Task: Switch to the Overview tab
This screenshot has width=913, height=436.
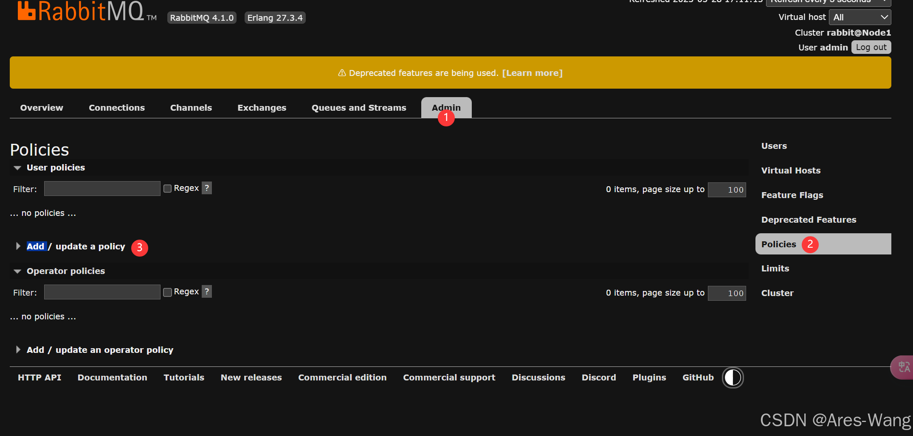Action: tap(42, 108)
